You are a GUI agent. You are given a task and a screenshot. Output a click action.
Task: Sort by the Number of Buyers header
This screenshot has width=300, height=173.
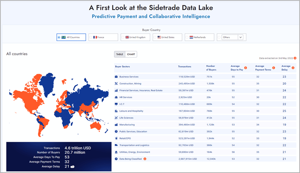[x=211, y=68]
